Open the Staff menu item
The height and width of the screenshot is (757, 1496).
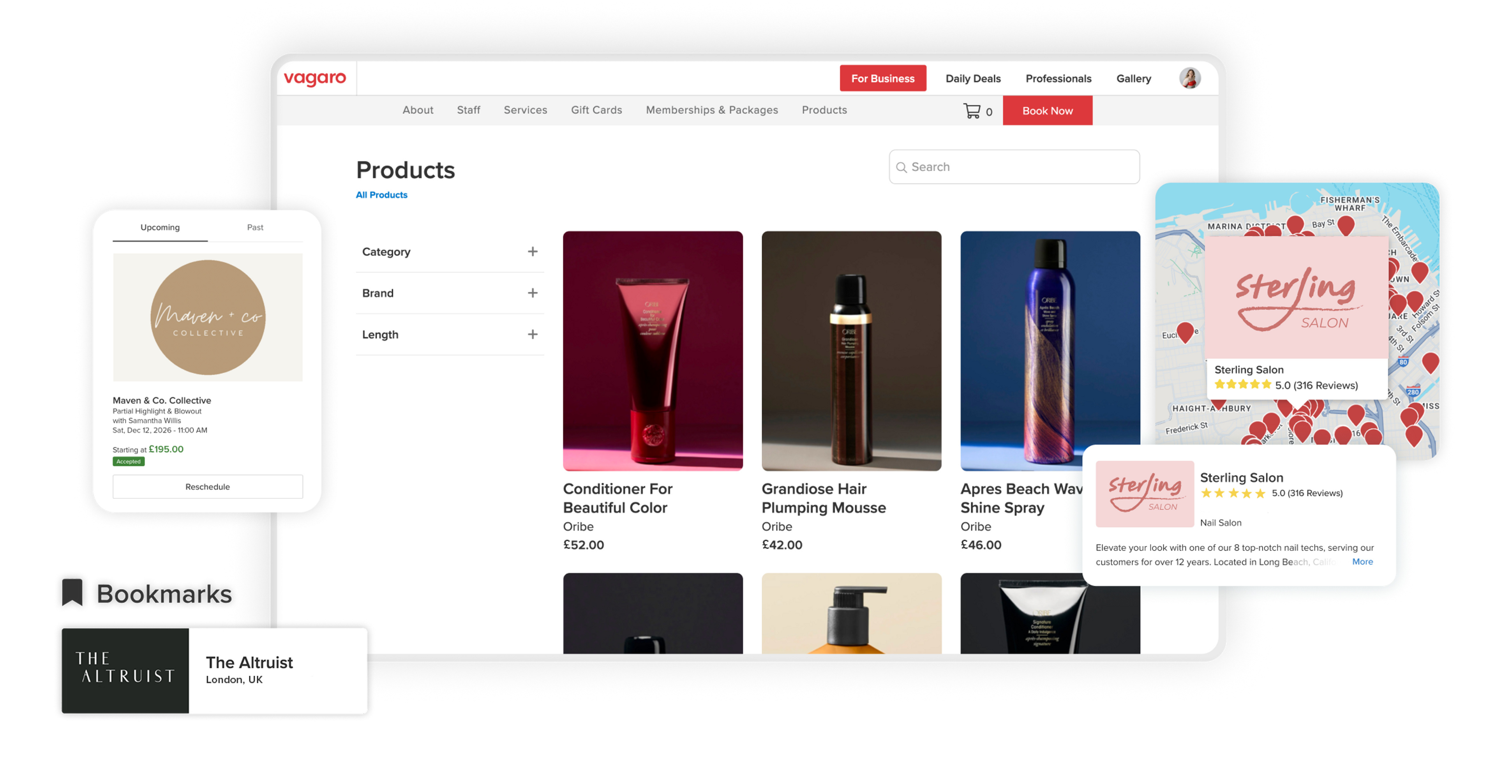point(468,110)
